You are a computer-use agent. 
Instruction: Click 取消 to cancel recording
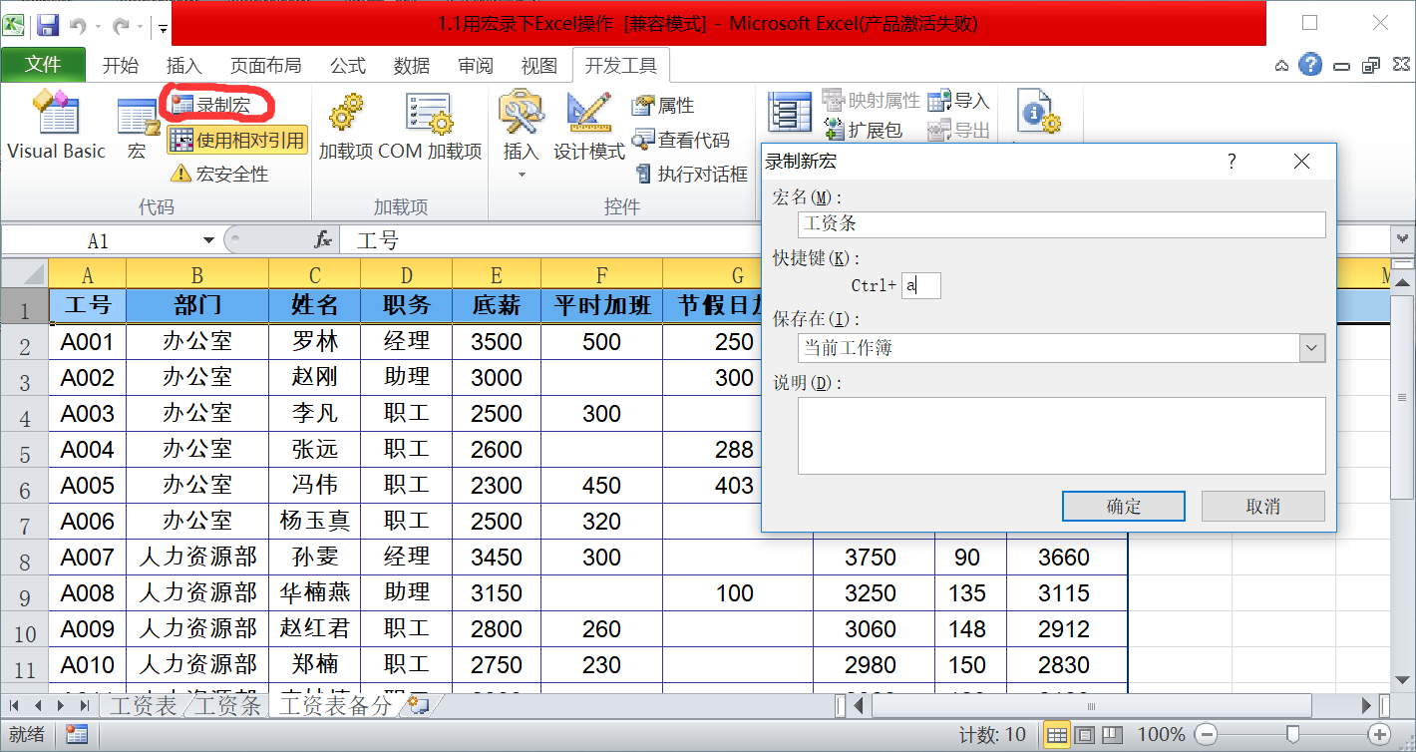(x=1263, y=506)
